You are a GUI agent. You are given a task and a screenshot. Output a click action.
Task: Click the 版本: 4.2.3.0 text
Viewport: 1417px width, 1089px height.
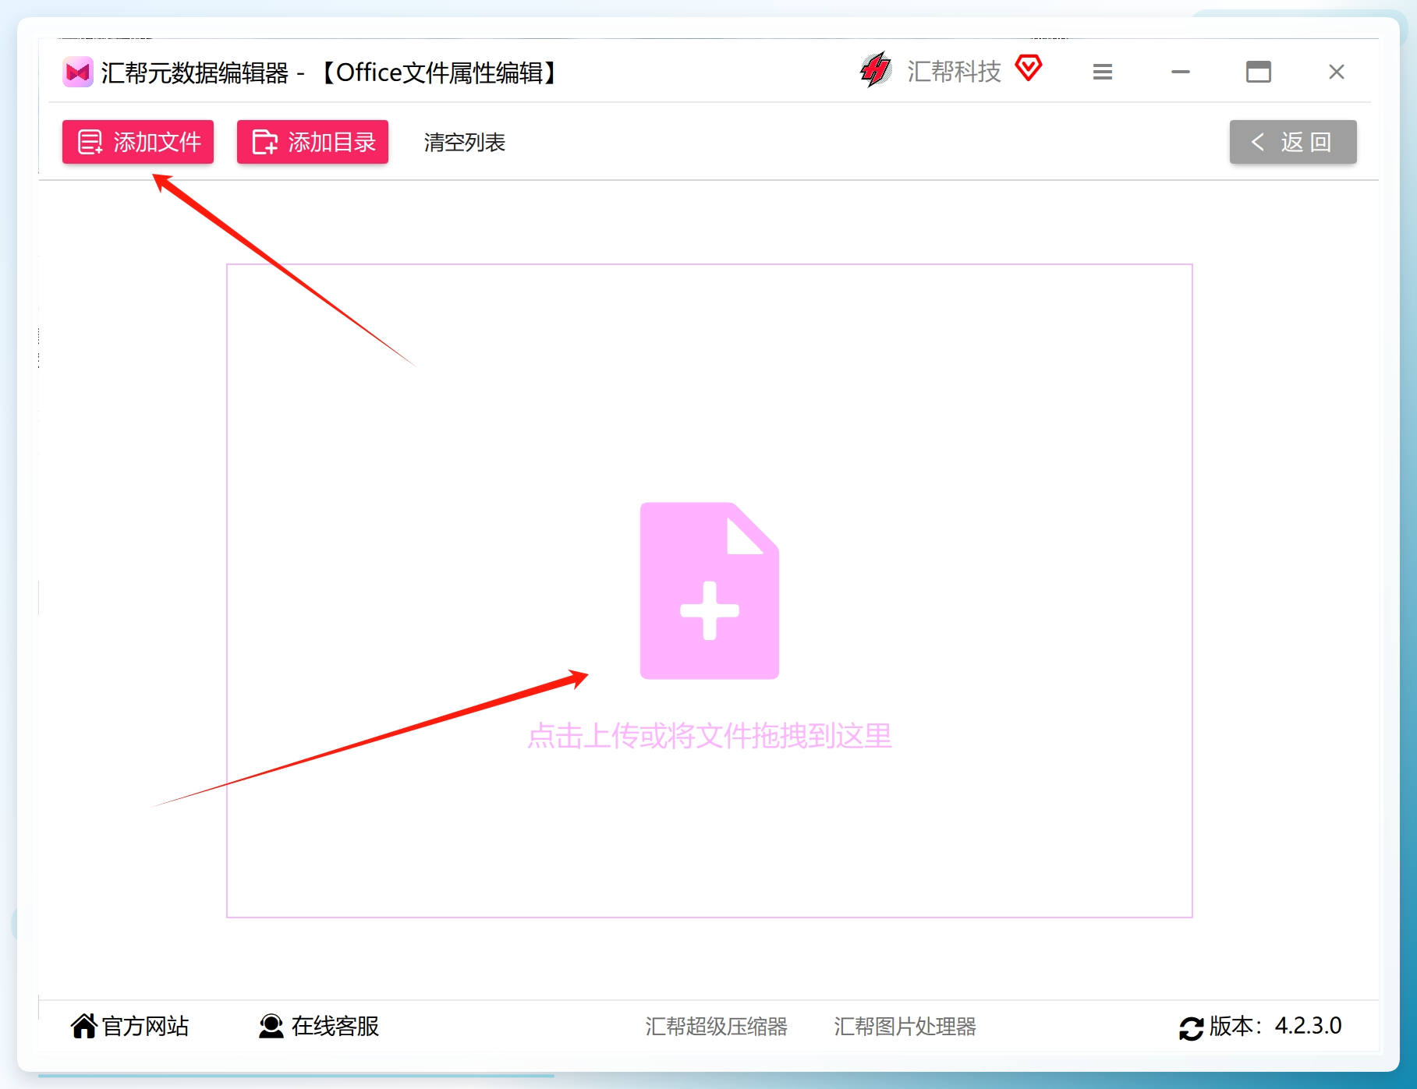pyautogui.click(x=1276, y=1026)
